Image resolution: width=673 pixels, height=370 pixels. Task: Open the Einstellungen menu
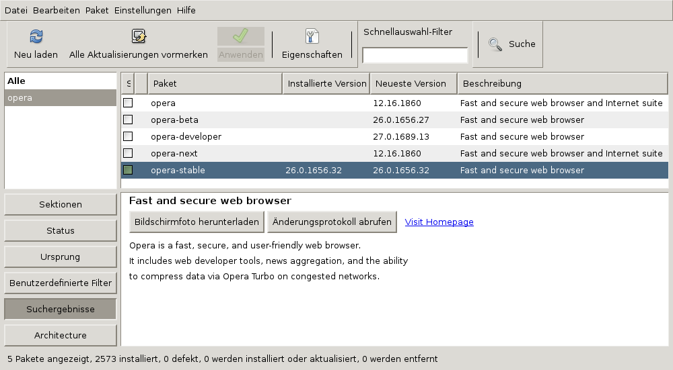pyautogui.click(x=143, y=10)
